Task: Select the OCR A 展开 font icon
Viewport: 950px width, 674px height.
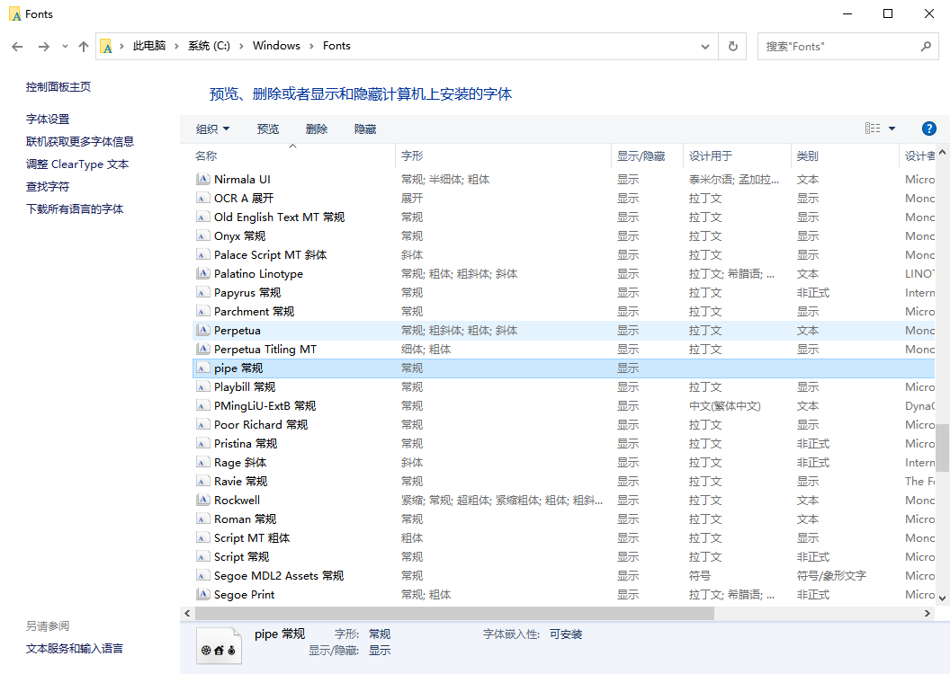Action: click(x=203, y=198)
